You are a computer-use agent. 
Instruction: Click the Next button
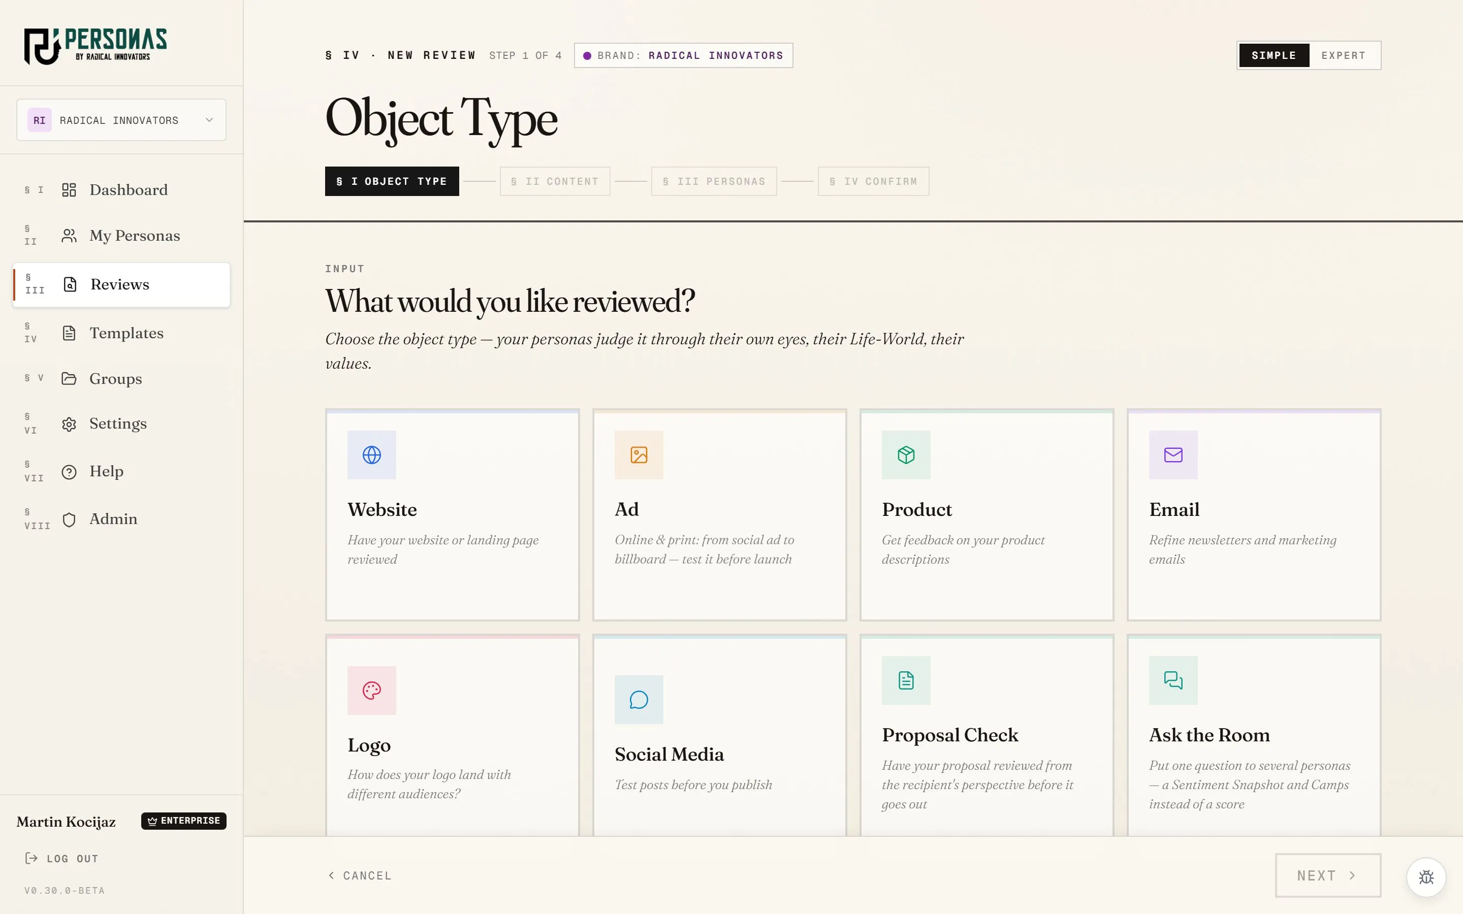pyautogui.click(x=1328, y=875)
